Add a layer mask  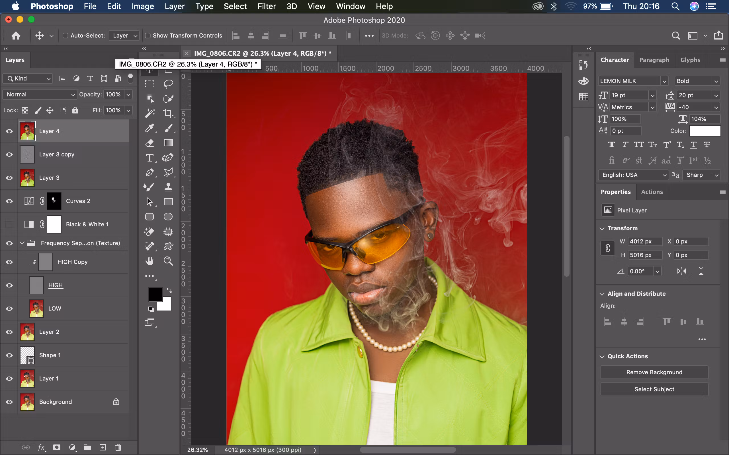(57, 448)
